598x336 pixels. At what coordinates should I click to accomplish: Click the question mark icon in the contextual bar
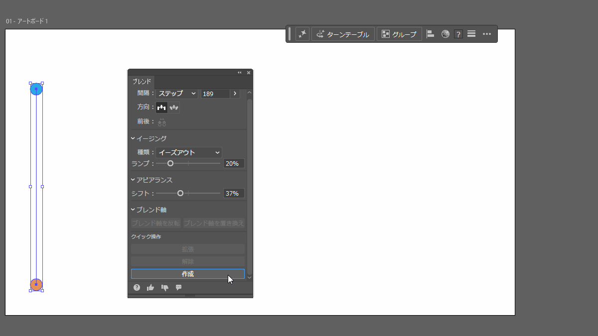(459, 34)
